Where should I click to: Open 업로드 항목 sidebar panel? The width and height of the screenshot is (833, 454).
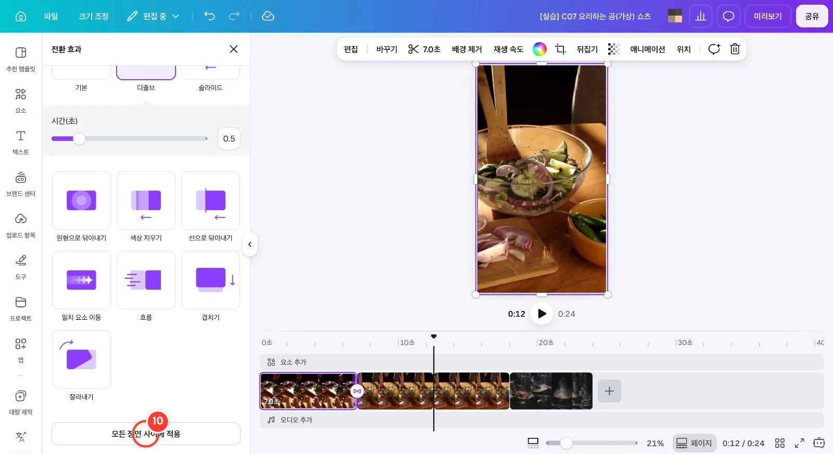pos(21,226)
